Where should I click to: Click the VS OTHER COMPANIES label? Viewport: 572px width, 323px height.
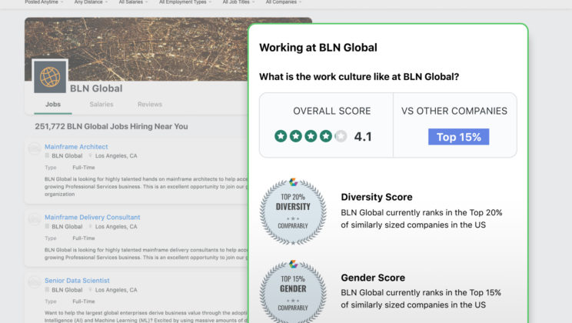click(454, 111)
